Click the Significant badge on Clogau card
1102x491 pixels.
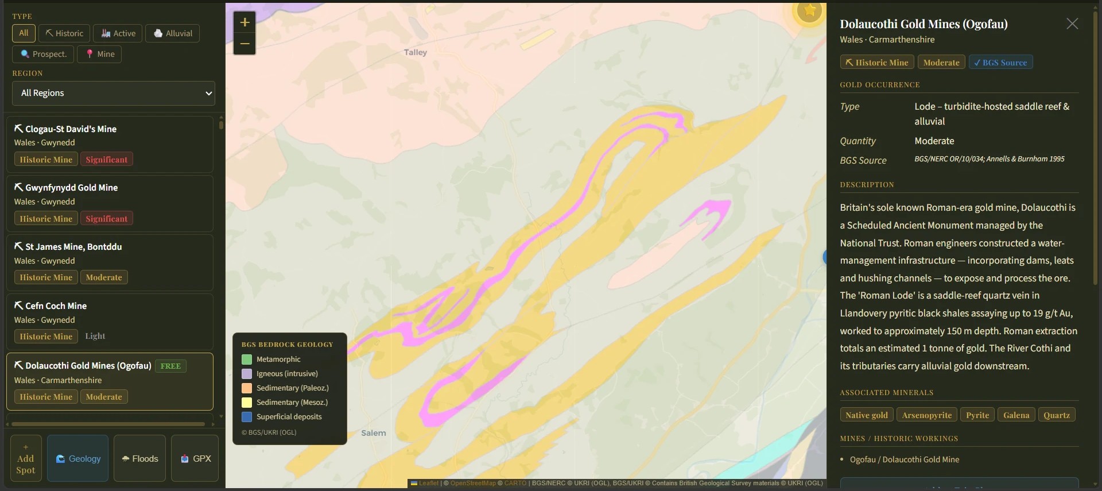click(106, 160)
